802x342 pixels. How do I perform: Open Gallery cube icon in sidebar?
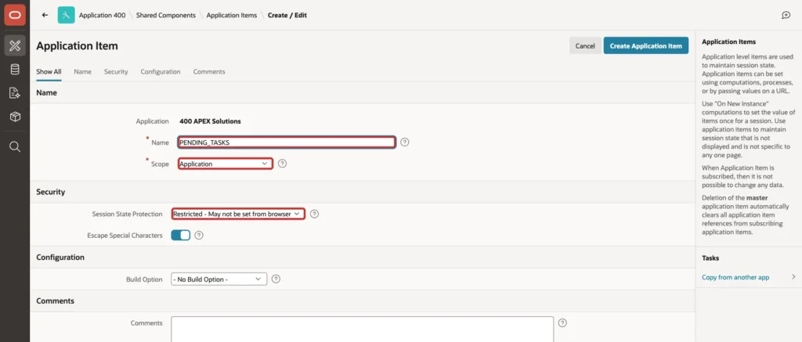click(x=15, y=117)
